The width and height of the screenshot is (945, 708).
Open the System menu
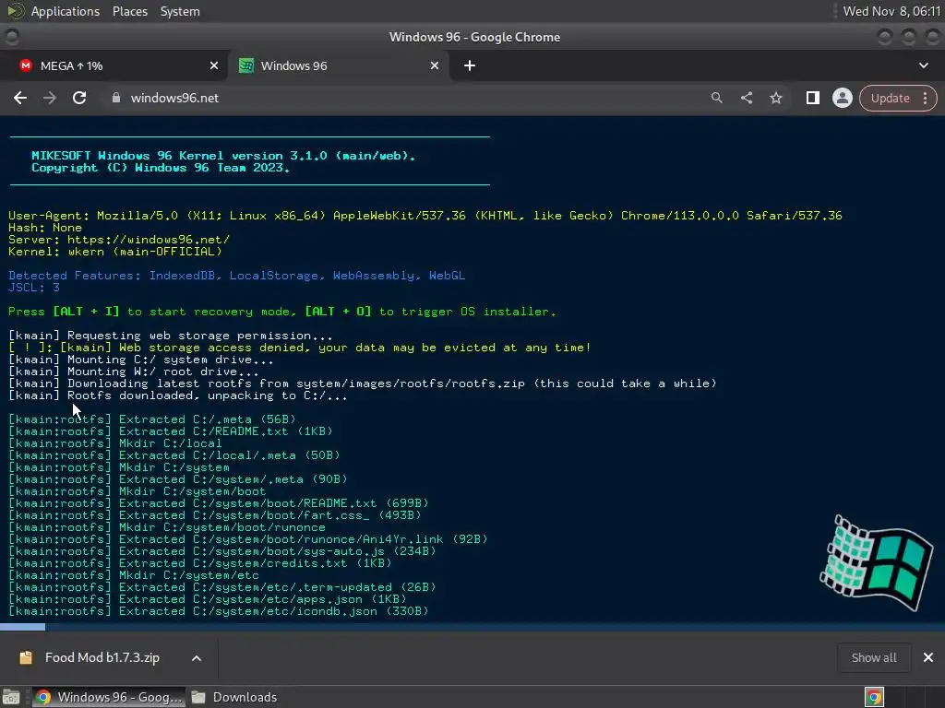180,11
